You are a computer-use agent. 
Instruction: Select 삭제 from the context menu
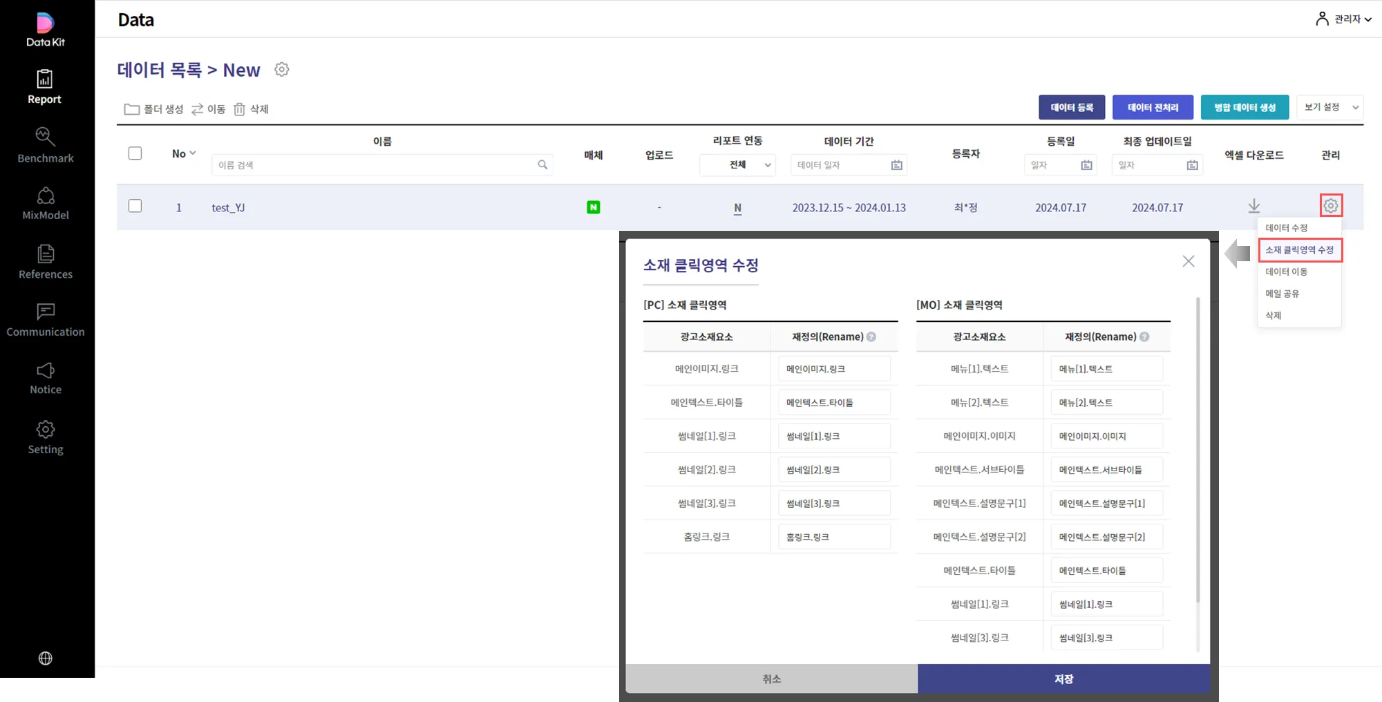[x=1274, y=315]
